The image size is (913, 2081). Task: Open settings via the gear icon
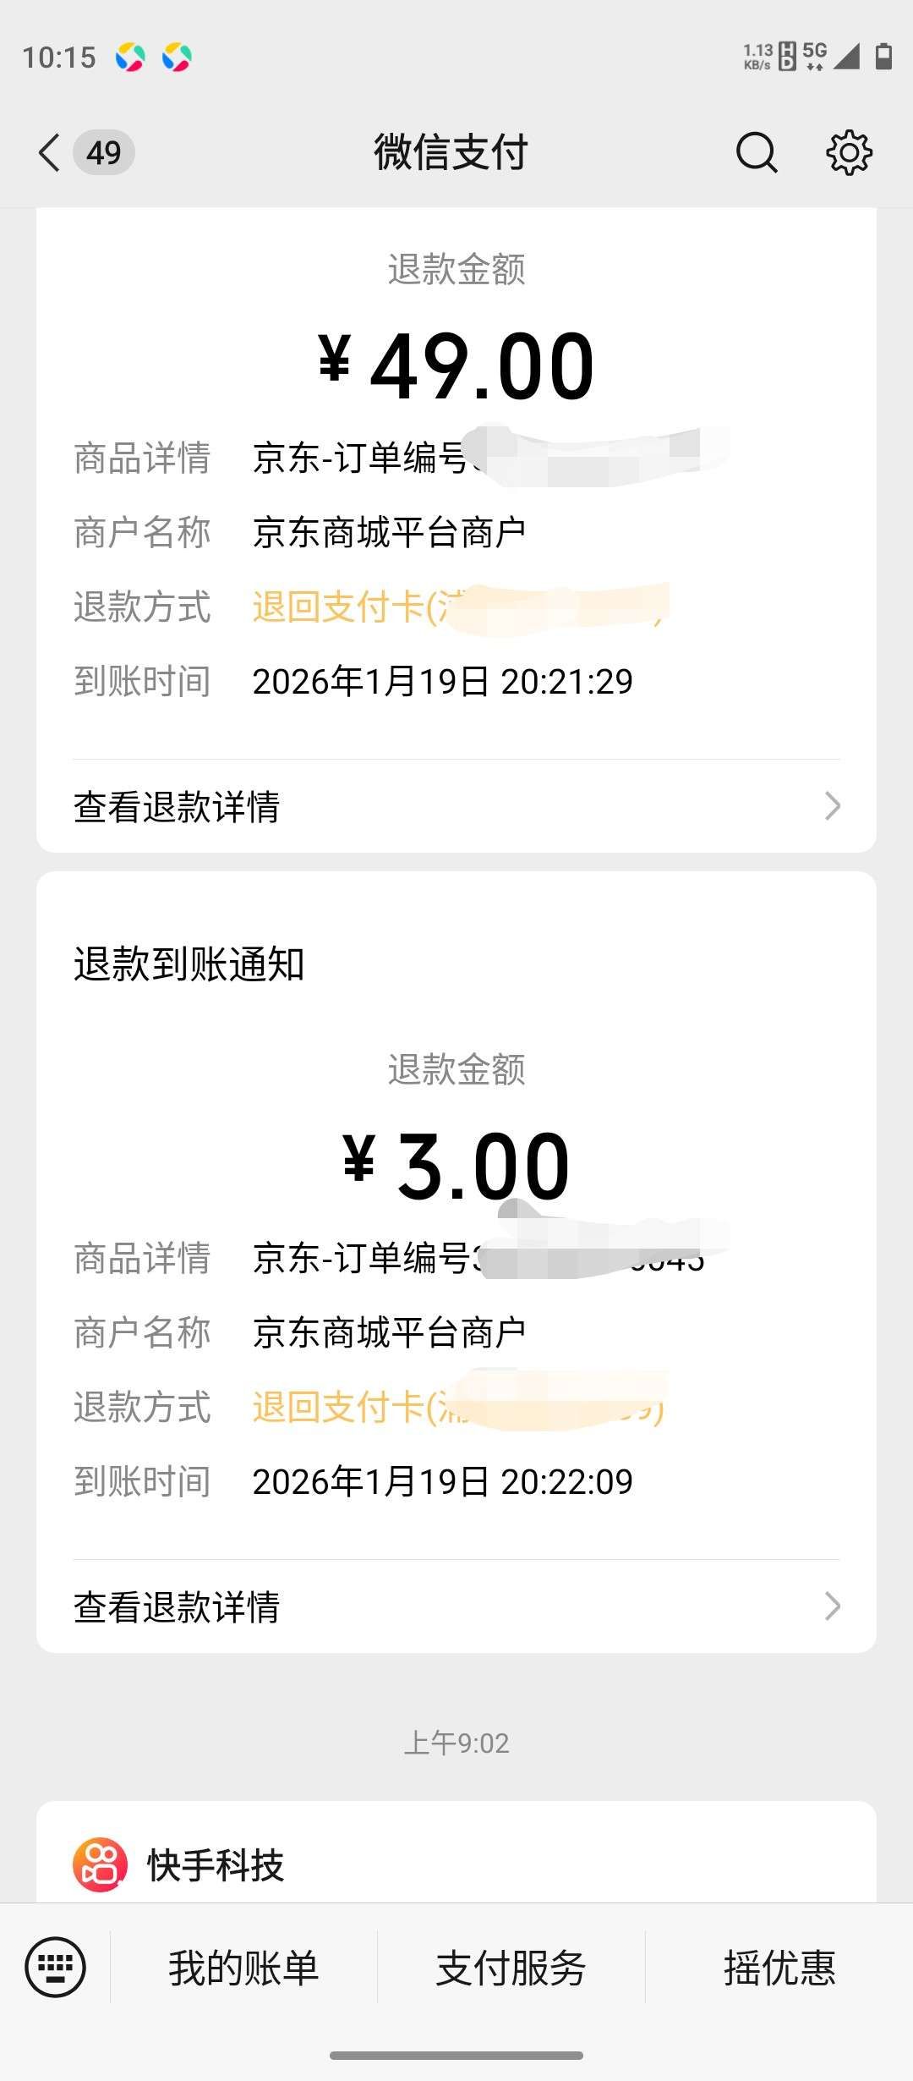(849, 153)
